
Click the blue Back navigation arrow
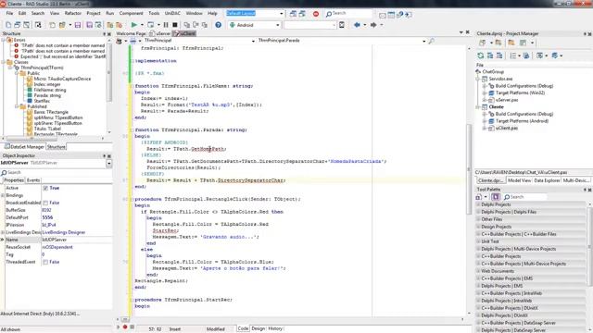(357, 25)
